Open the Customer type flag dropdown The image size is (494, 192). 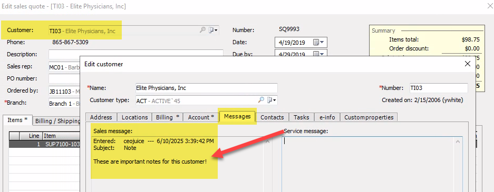[x=272, y=100]
